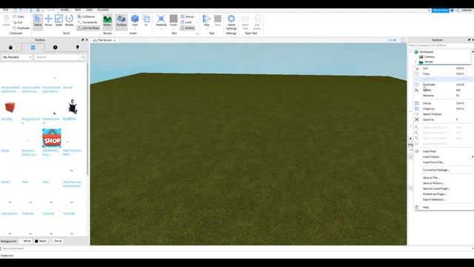
Task: Choose Copy in the context menu
Action: click(444, 73)
